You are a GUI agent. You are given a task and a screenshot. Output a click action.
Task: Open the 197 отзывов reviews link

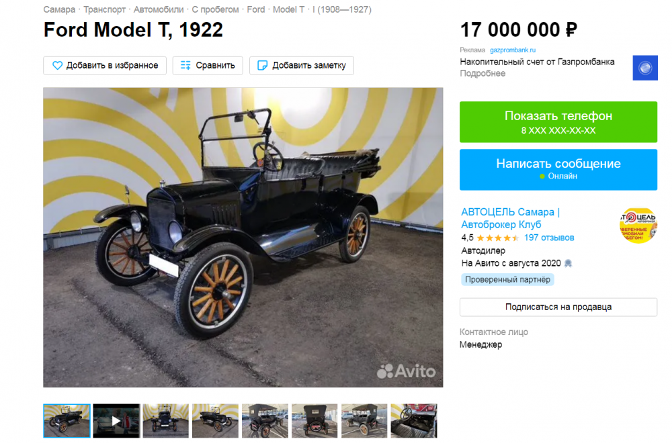point(549,238)
